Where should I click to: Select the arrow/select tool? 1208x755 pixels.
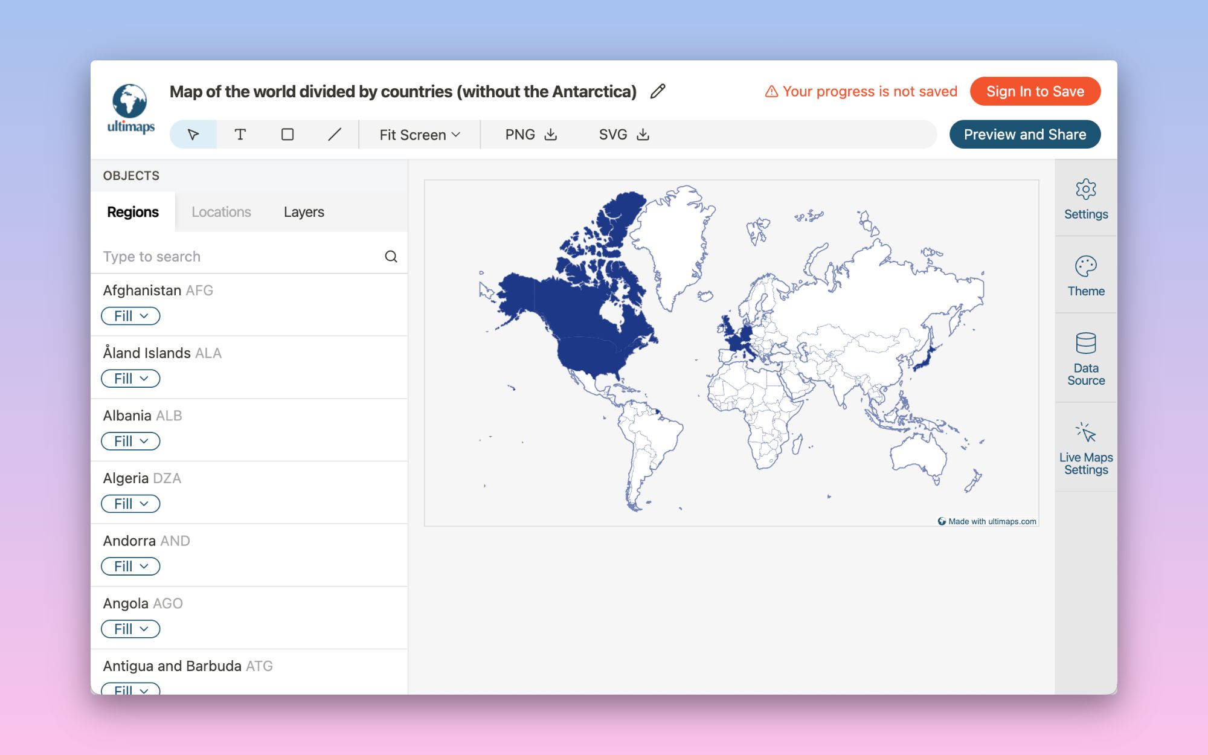(193, 134)
